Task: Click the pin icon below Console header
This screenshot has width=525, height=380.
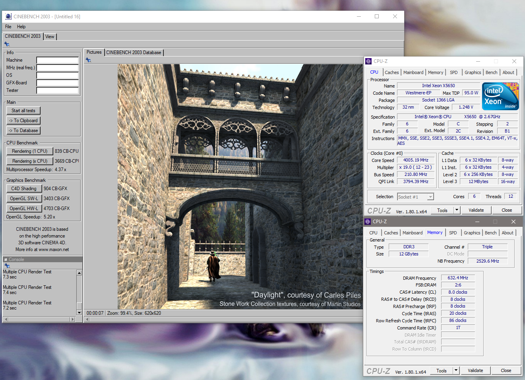Action: 7,265
